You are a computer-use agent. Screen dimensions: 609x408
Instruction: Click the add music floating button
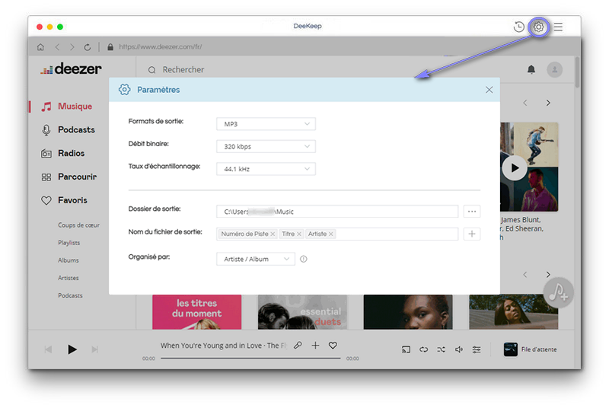[x=558, y=292]
